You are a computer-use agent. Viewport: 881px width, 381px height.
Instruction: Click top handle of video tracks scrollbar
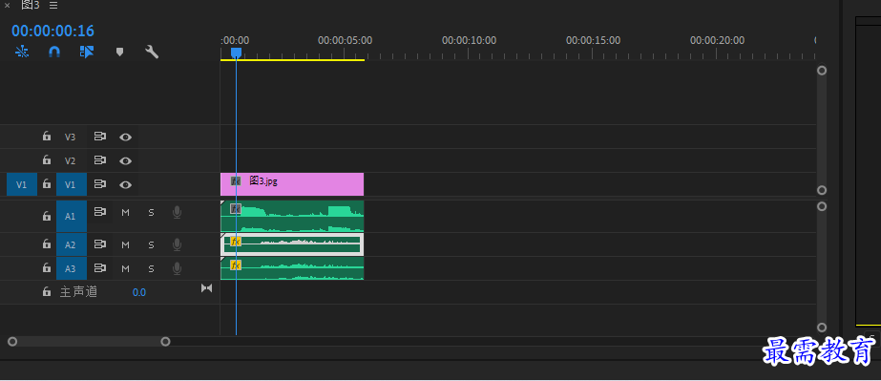(x=822, y=71)
